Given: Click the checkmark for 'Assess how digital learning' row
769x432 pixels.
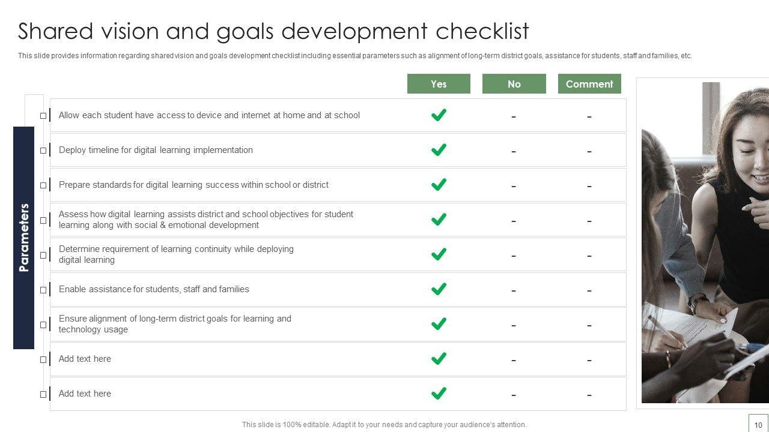Looking at the screenshot, I should [x=439, y=219].
